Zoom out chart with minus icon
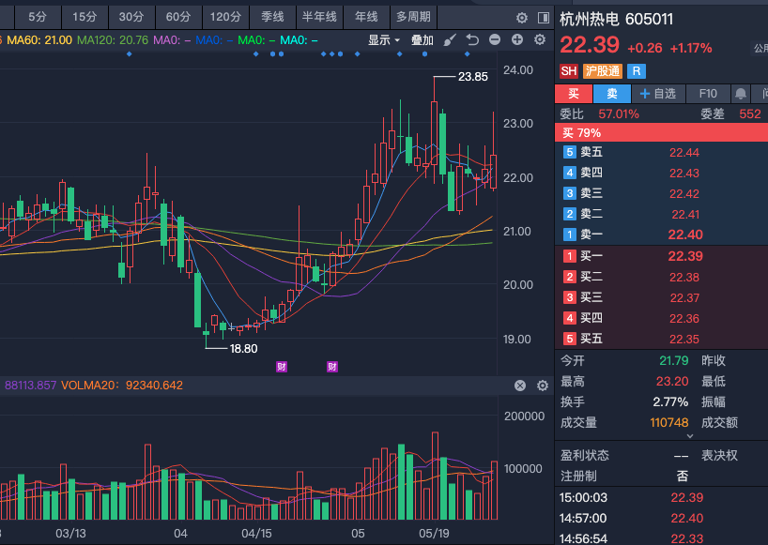 click(x=495, y=39)
